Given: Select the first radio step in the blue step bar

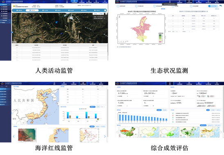Looking at the screenshot, I should point(17,10).
